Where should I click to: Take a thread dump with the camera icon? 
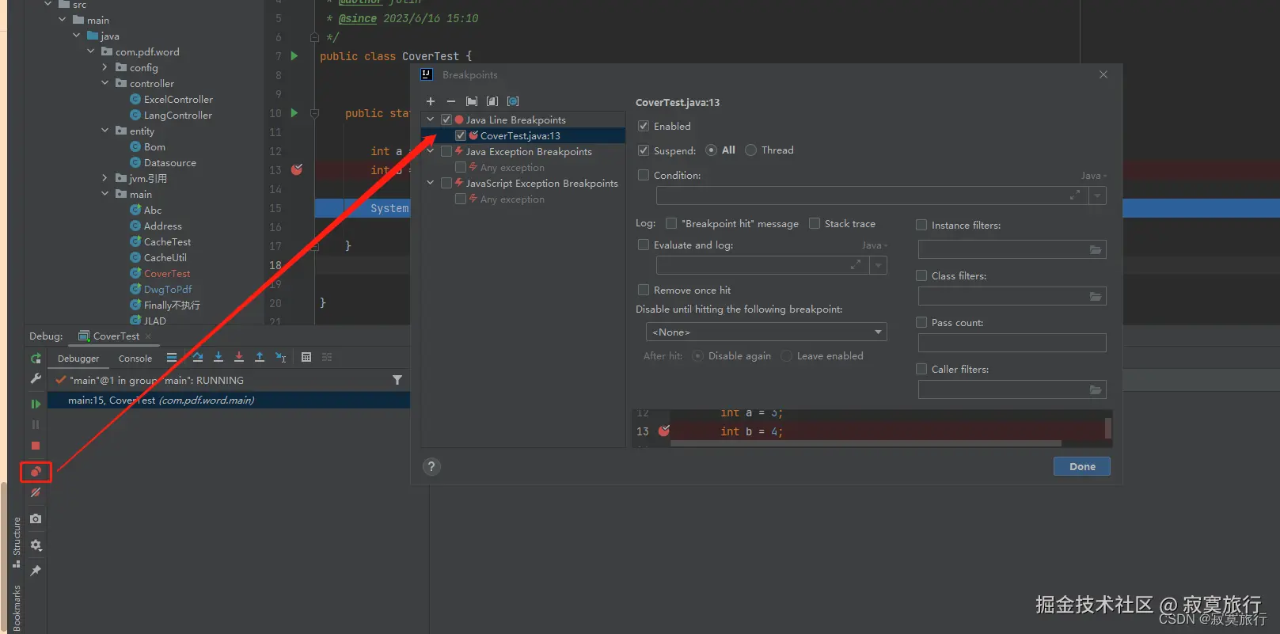[x=36, y=518]
